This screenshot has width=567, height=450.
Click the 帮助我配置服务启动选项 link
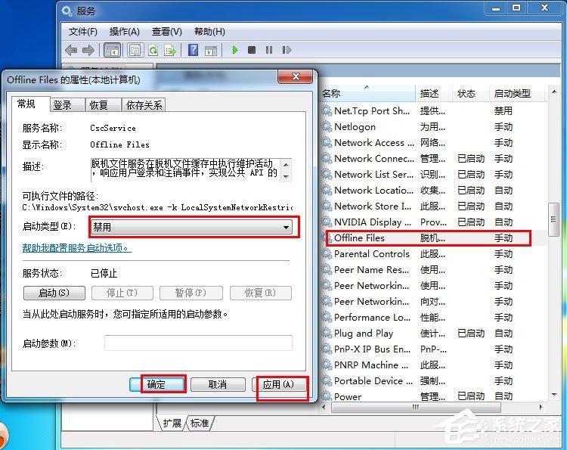point(76,248)
